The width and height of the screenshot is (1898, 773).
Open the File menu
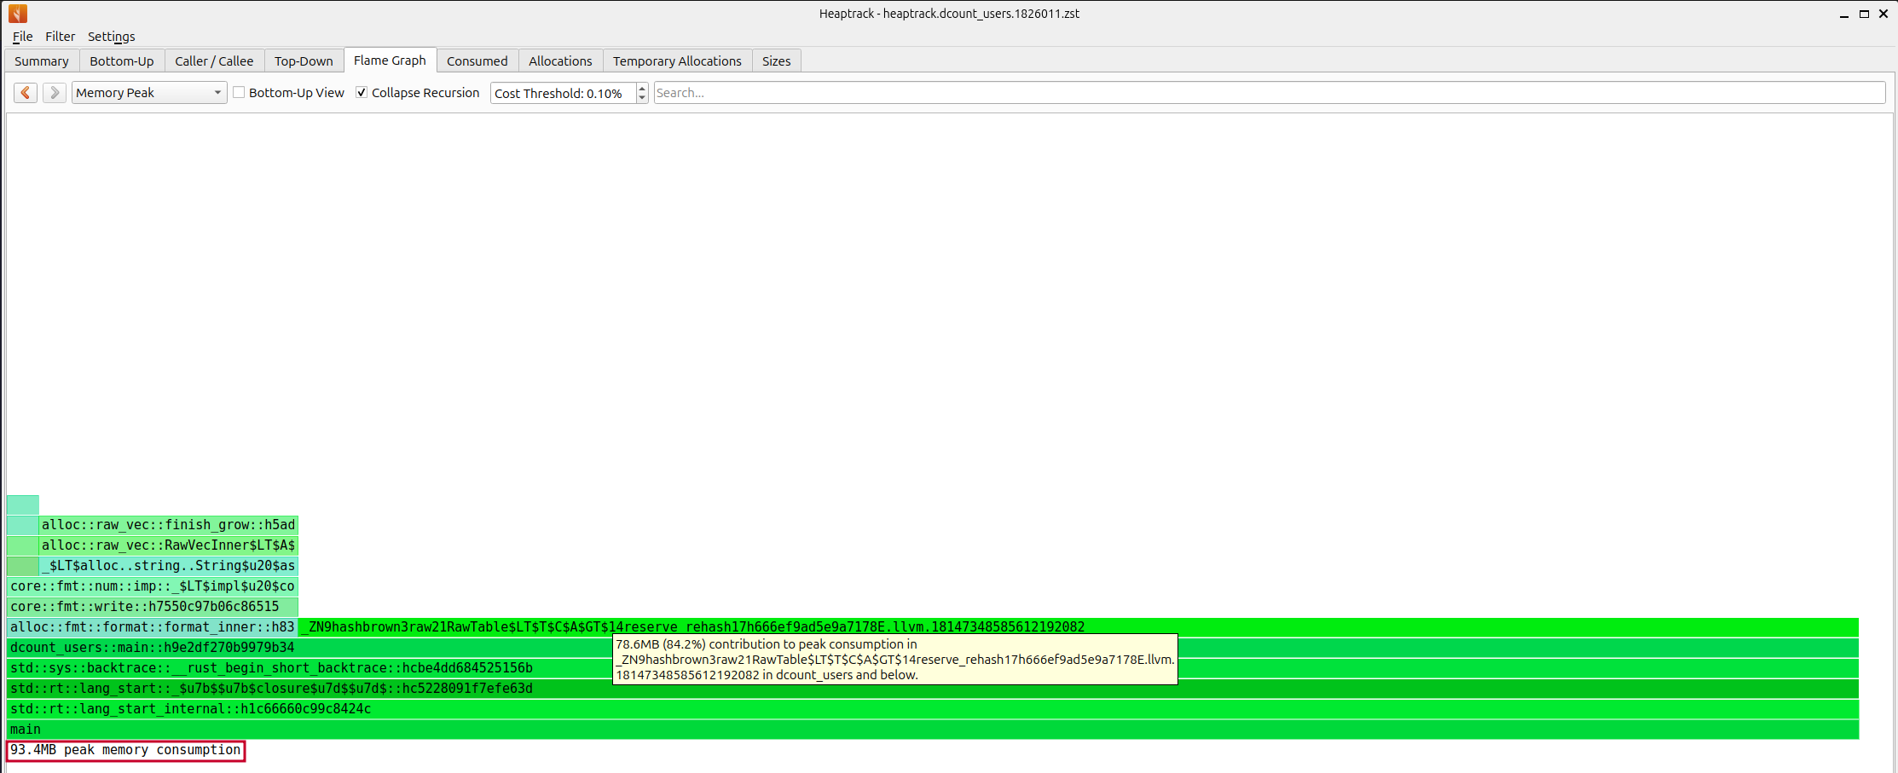coord(21,37)
